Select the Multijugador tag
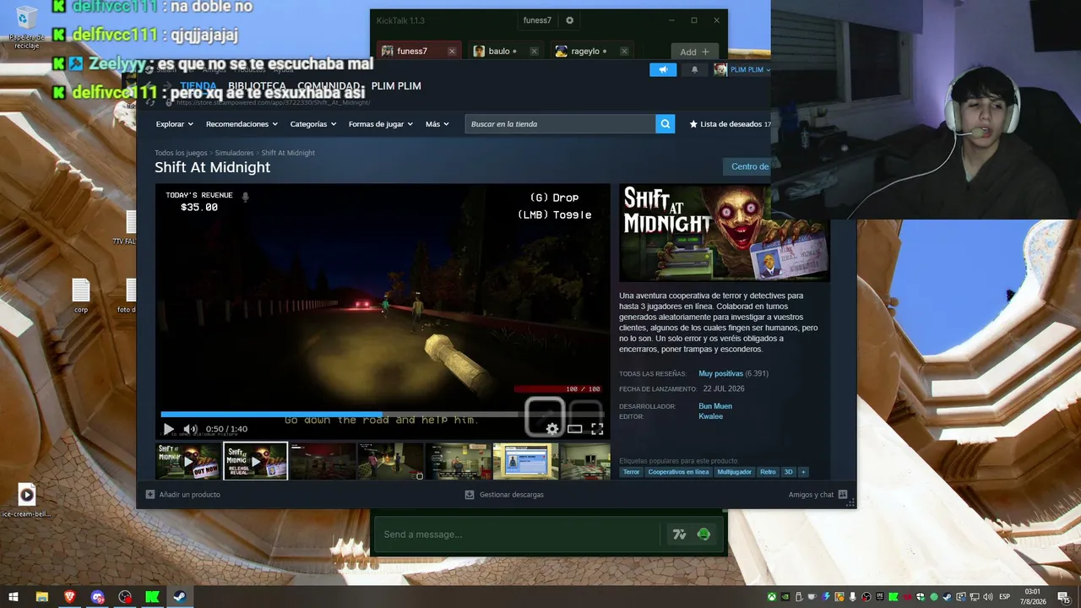The image size is (1081, 608). point(734,472)
